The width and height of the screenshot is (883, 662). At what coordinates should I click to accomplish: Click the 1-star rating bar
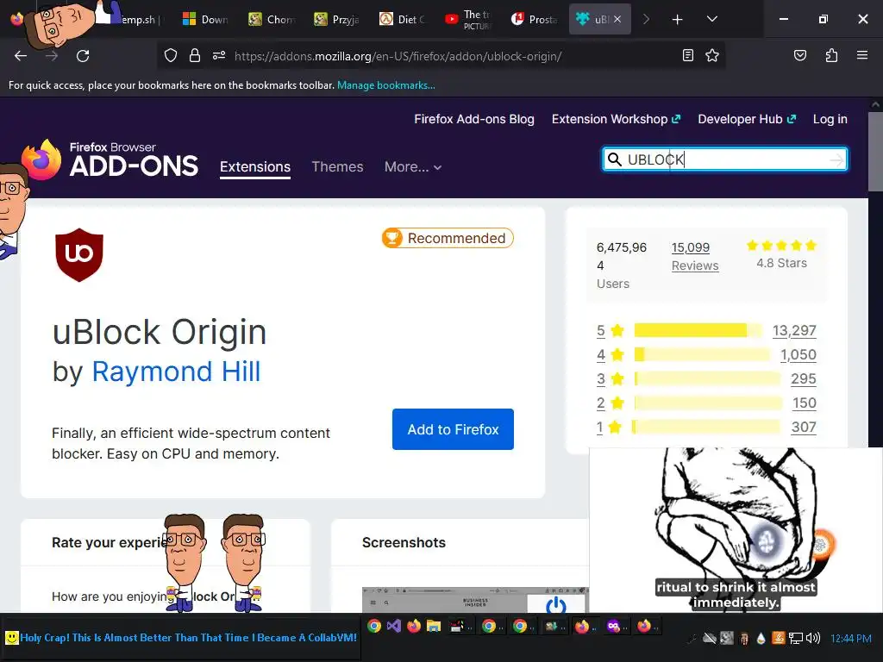click(706, 428)
